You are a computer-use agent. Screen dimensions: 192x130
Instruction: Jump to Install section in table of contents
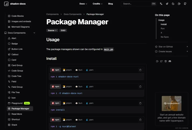click(x=163, y=24)
